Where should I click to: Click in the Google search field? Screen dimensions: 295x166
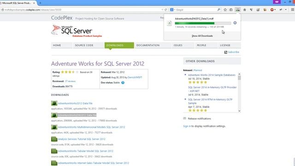pos(196,10)
